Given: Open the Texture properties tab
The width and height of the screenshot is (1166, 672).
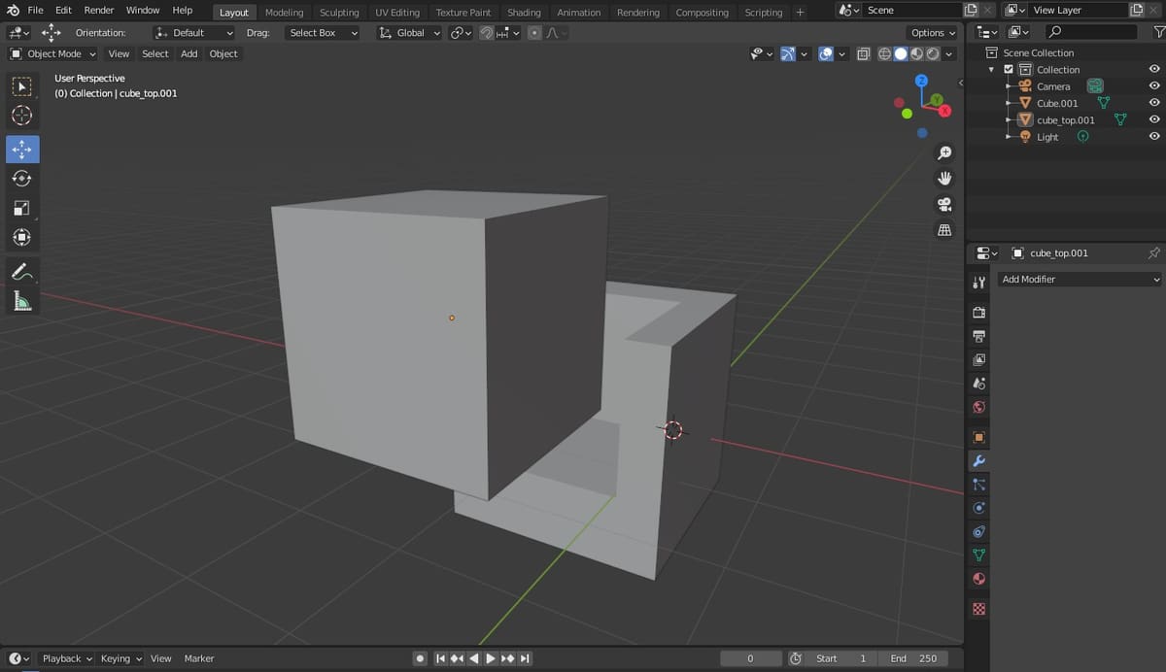Looking at the screenshot, I should (978, 609).
